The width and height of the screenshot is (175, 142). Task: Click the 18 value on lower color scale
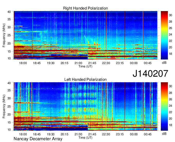point(170,125)
